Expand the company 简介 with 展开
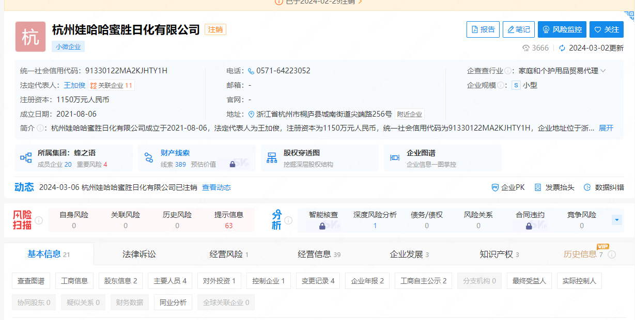Image resolution: width=635 pixels, height=320 pixels. pos(606,128)
